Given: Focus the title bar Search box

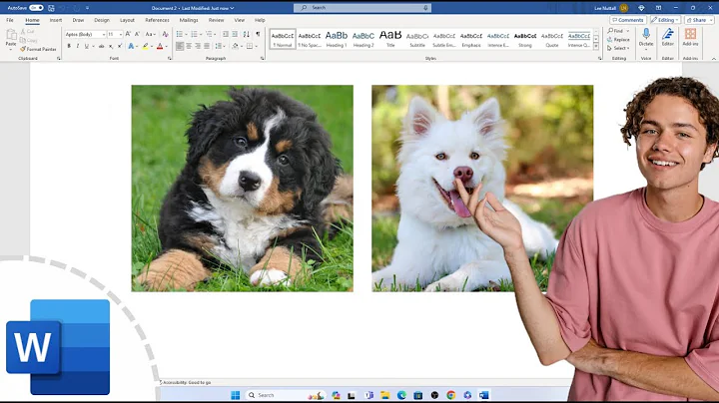Looking at the screenshot, I should coord(362,8).
